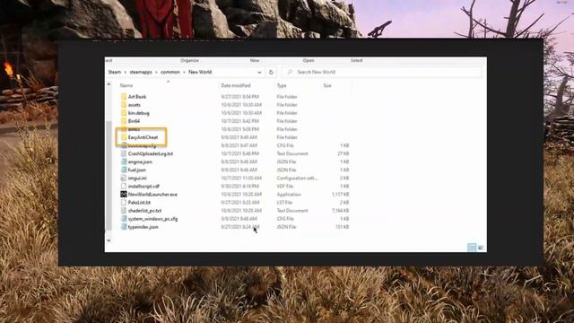Select the shaderlist_pc.txt file name
The image size is (574, 323).
click(144, 211)
